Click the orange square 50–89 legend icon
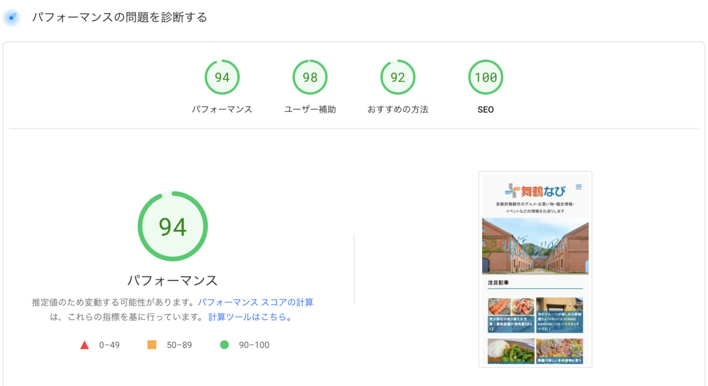Viewport: 708px width, 386px height. pos(152,345)
